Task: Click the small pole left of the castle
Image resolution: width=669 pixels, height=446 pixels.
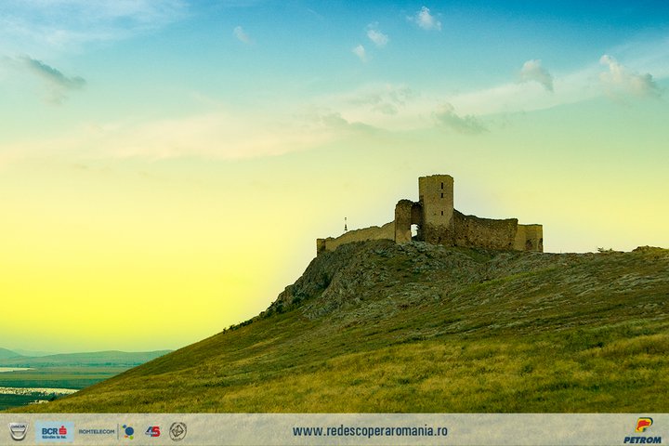Action: pyautogui.click(x=346, y=225)
